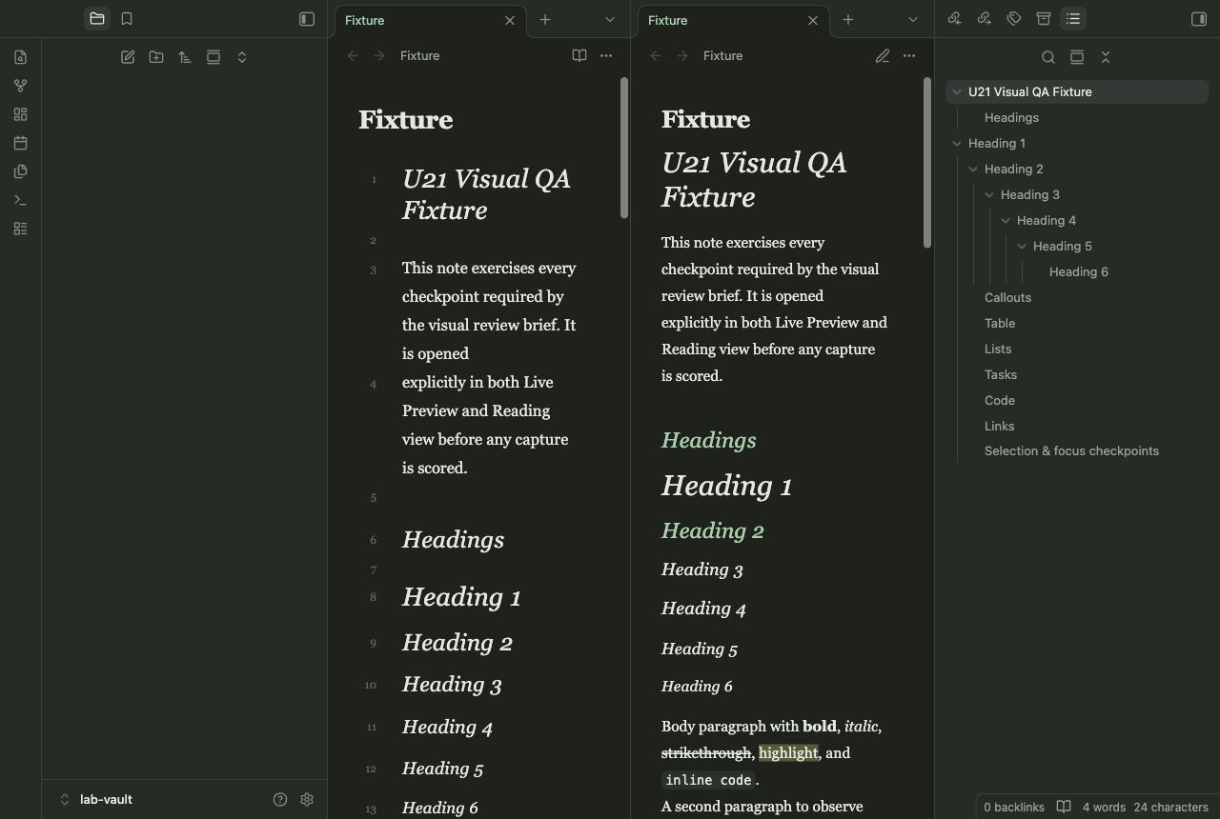Viewport: 1220px width, 819px height.
Task: Open more options in left Fixture pane
Action: pos(606,56)
